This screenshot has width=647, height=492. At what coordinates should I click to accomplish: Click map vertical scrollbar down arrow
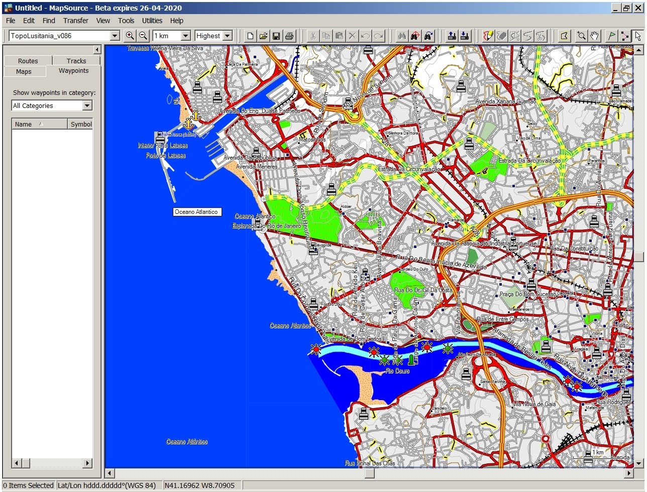(x=639, y=463)
